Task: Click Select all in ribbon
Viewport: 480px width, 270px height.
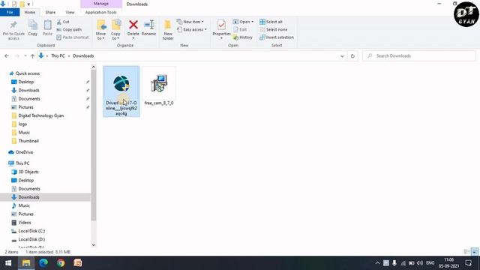Action: (x=271, y=22)
